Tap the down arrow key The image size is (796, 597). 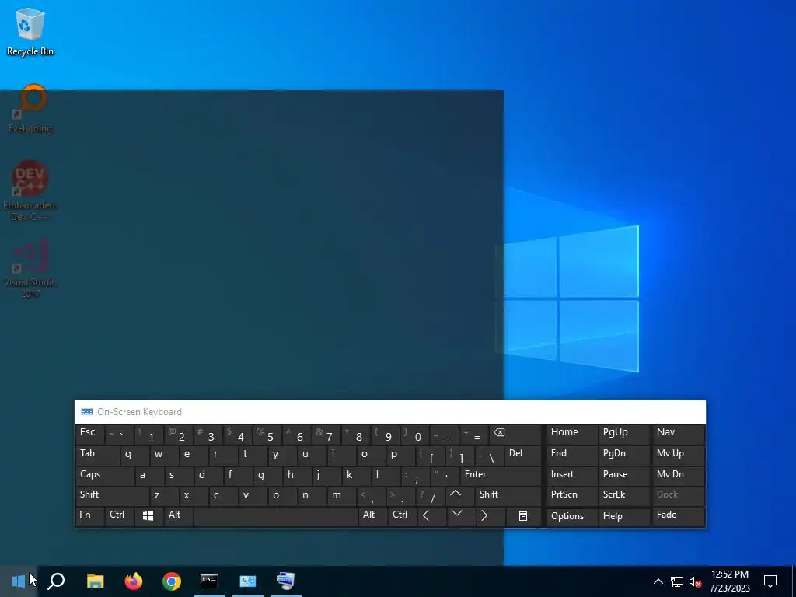point(461,516)
